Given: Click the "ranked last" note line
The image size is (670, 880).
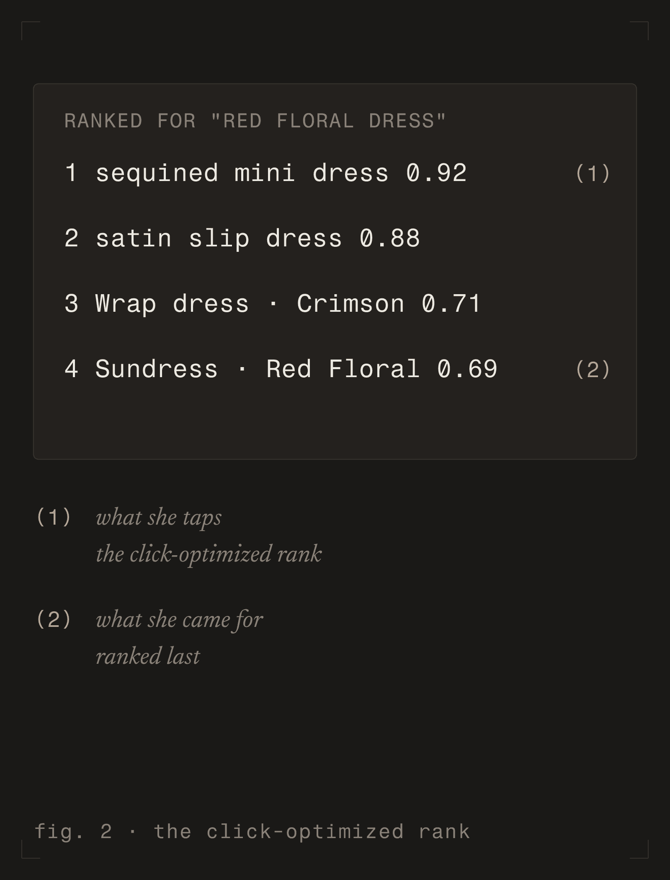Looking at the screenshot, I should tap(148, 656).
